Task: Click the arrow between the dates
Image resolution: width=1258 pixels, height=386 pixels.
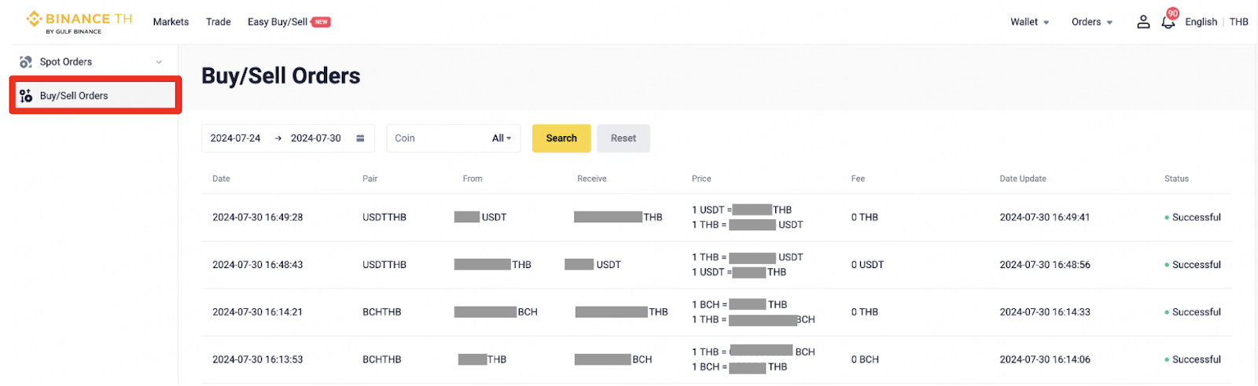Action: point(278,138)
